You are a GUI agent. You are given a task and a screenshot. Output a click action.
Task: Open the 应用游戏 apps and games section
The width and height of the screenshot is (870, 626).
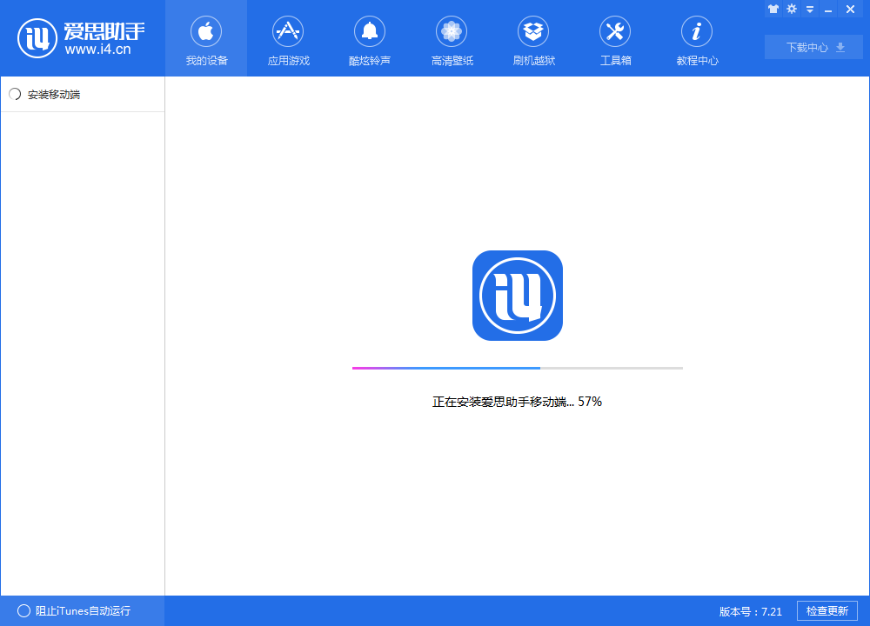pyautogui.click(x=288, y=39)
